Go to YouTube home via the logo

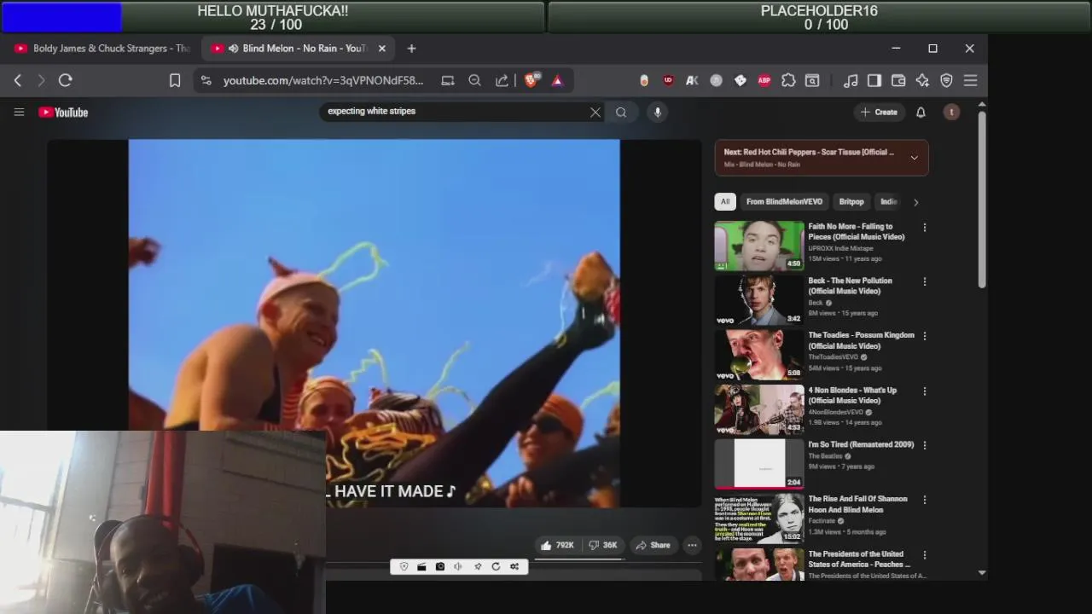coord(63,112)
